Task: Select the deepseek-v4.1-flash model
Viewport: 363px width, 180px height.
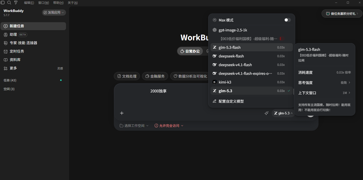Action: pyautogui.click(x=252, y=65)
